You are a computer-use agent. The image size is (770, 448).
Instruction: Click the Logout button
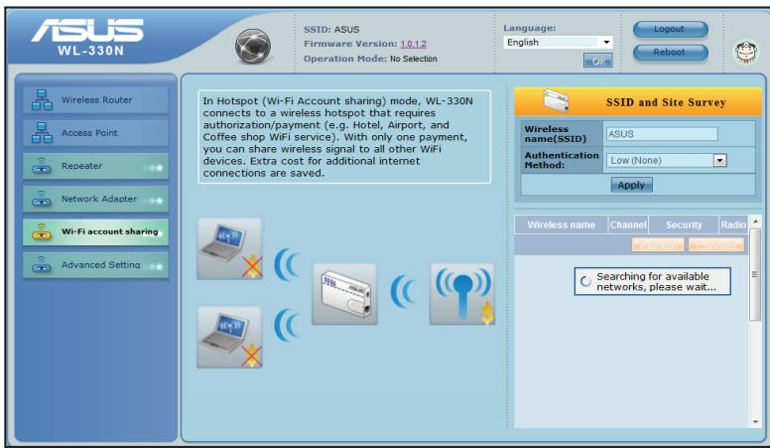pyautogui.click(x=671, y=29)
